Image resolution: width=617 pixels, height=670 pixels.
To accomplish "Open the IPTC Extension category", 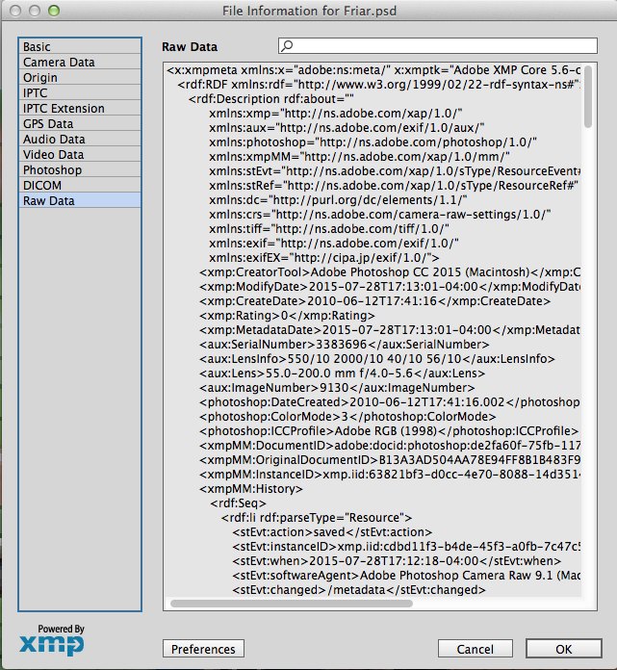I will [x=80, y=108].
